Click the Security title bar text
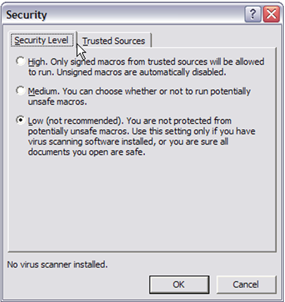 27,15
